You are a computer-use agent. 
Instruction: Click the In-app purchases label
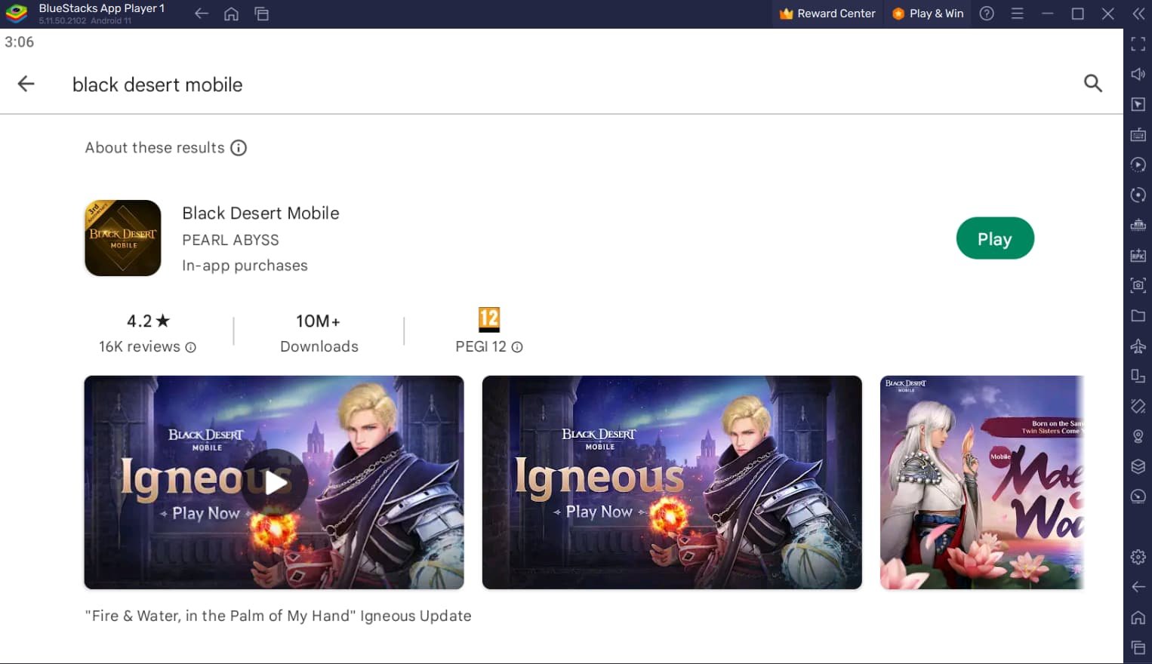(x=245, y=266)
